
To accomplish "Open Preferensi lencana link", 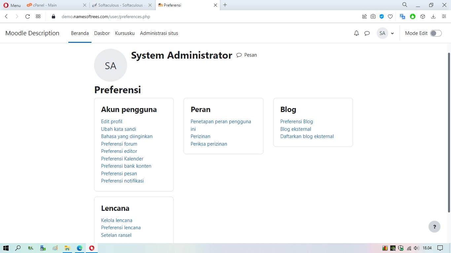I will 121,228.
